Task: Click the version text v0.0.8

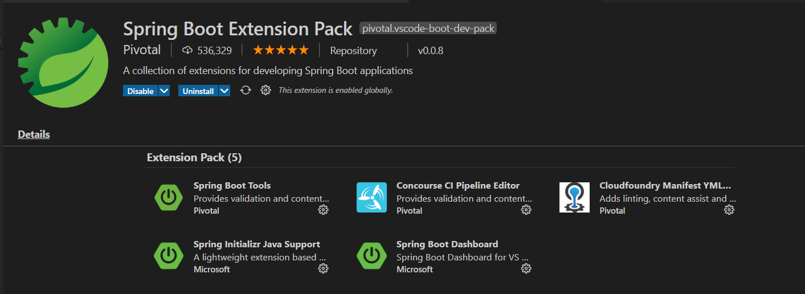Action: [431, 51]
